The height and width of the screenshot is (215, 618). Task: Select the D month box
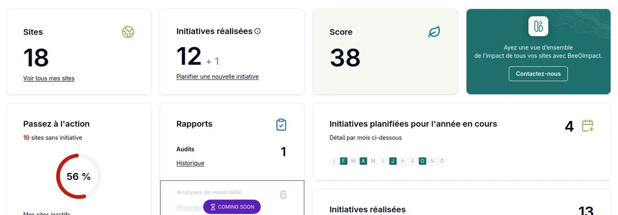(x=442, y=161)
